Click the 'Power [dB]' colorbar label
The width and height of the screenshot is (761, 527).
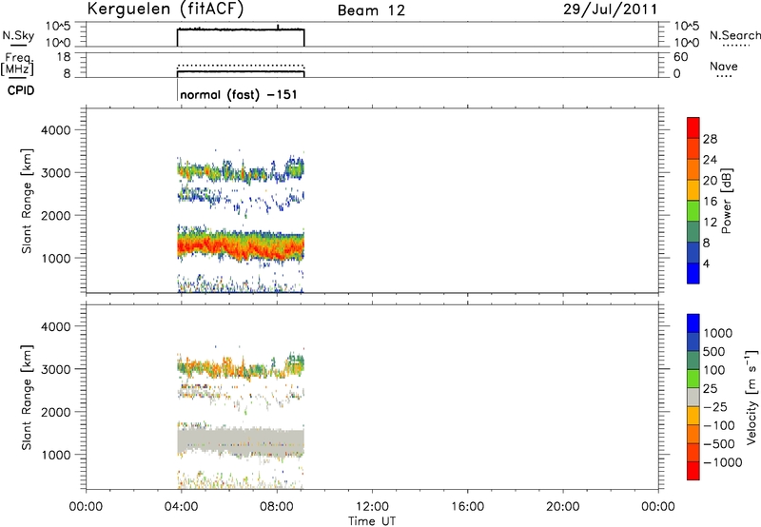tap(726, 201)
